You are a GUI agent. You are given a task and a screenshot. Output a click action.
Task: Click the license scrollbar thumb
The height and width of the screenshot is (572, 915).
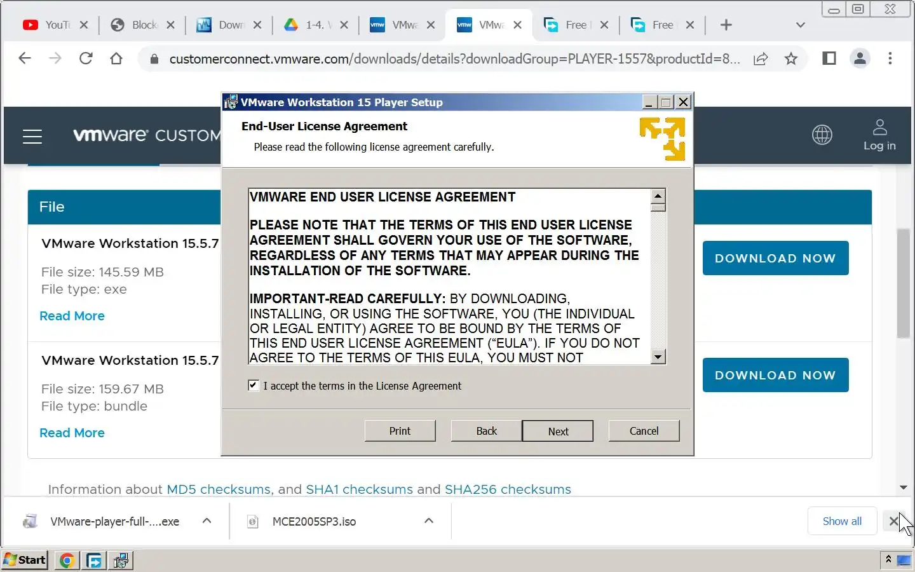pyautogui.click(x=658, y=207)
